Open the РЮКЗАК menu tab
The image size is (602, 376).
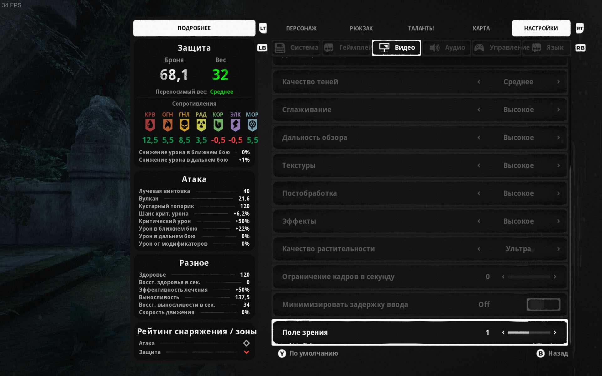coord(361,28)
